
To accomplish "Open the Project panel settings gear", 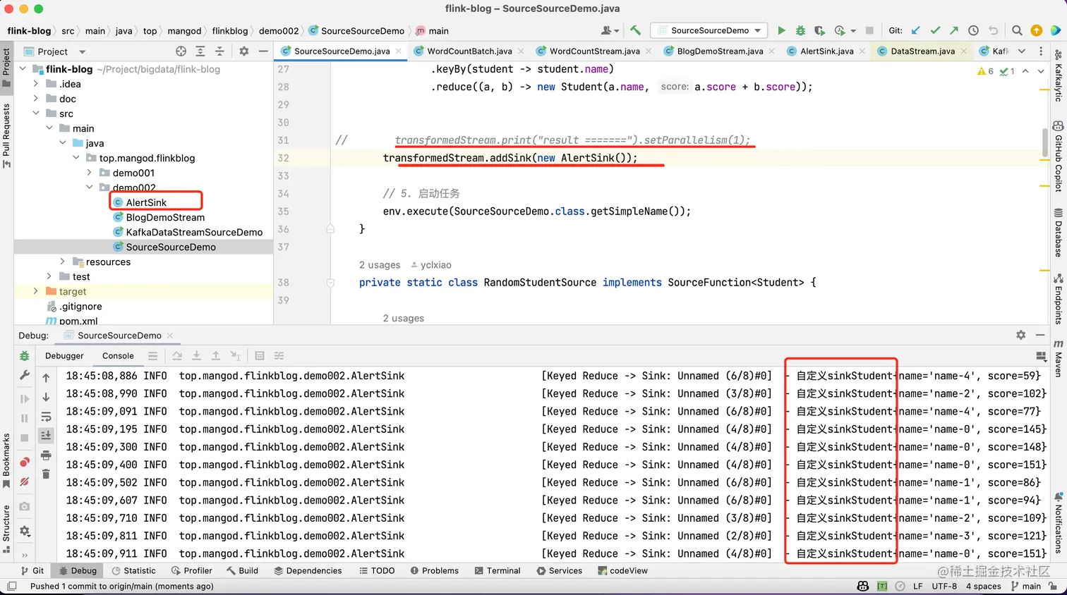I will [x=244, y=51].
